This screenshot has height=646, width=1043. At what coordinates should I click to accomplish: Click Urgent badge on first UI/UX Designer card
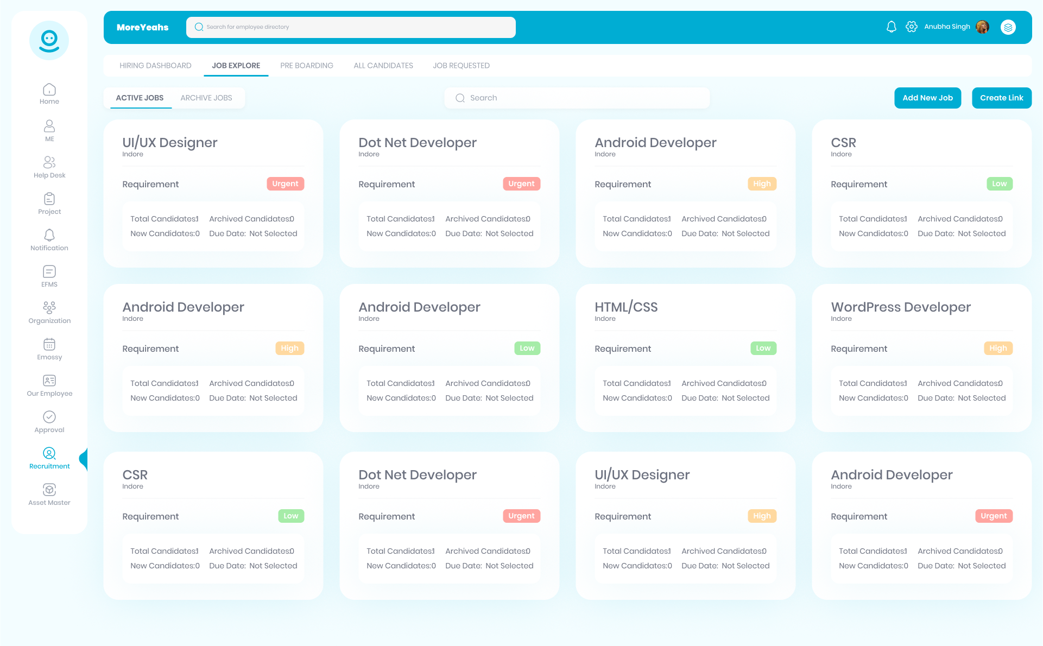click(285, 183)
